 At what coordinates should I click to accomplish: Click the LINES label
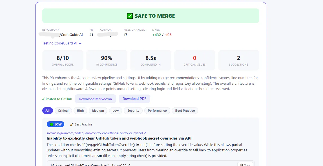tap(156, 30)
